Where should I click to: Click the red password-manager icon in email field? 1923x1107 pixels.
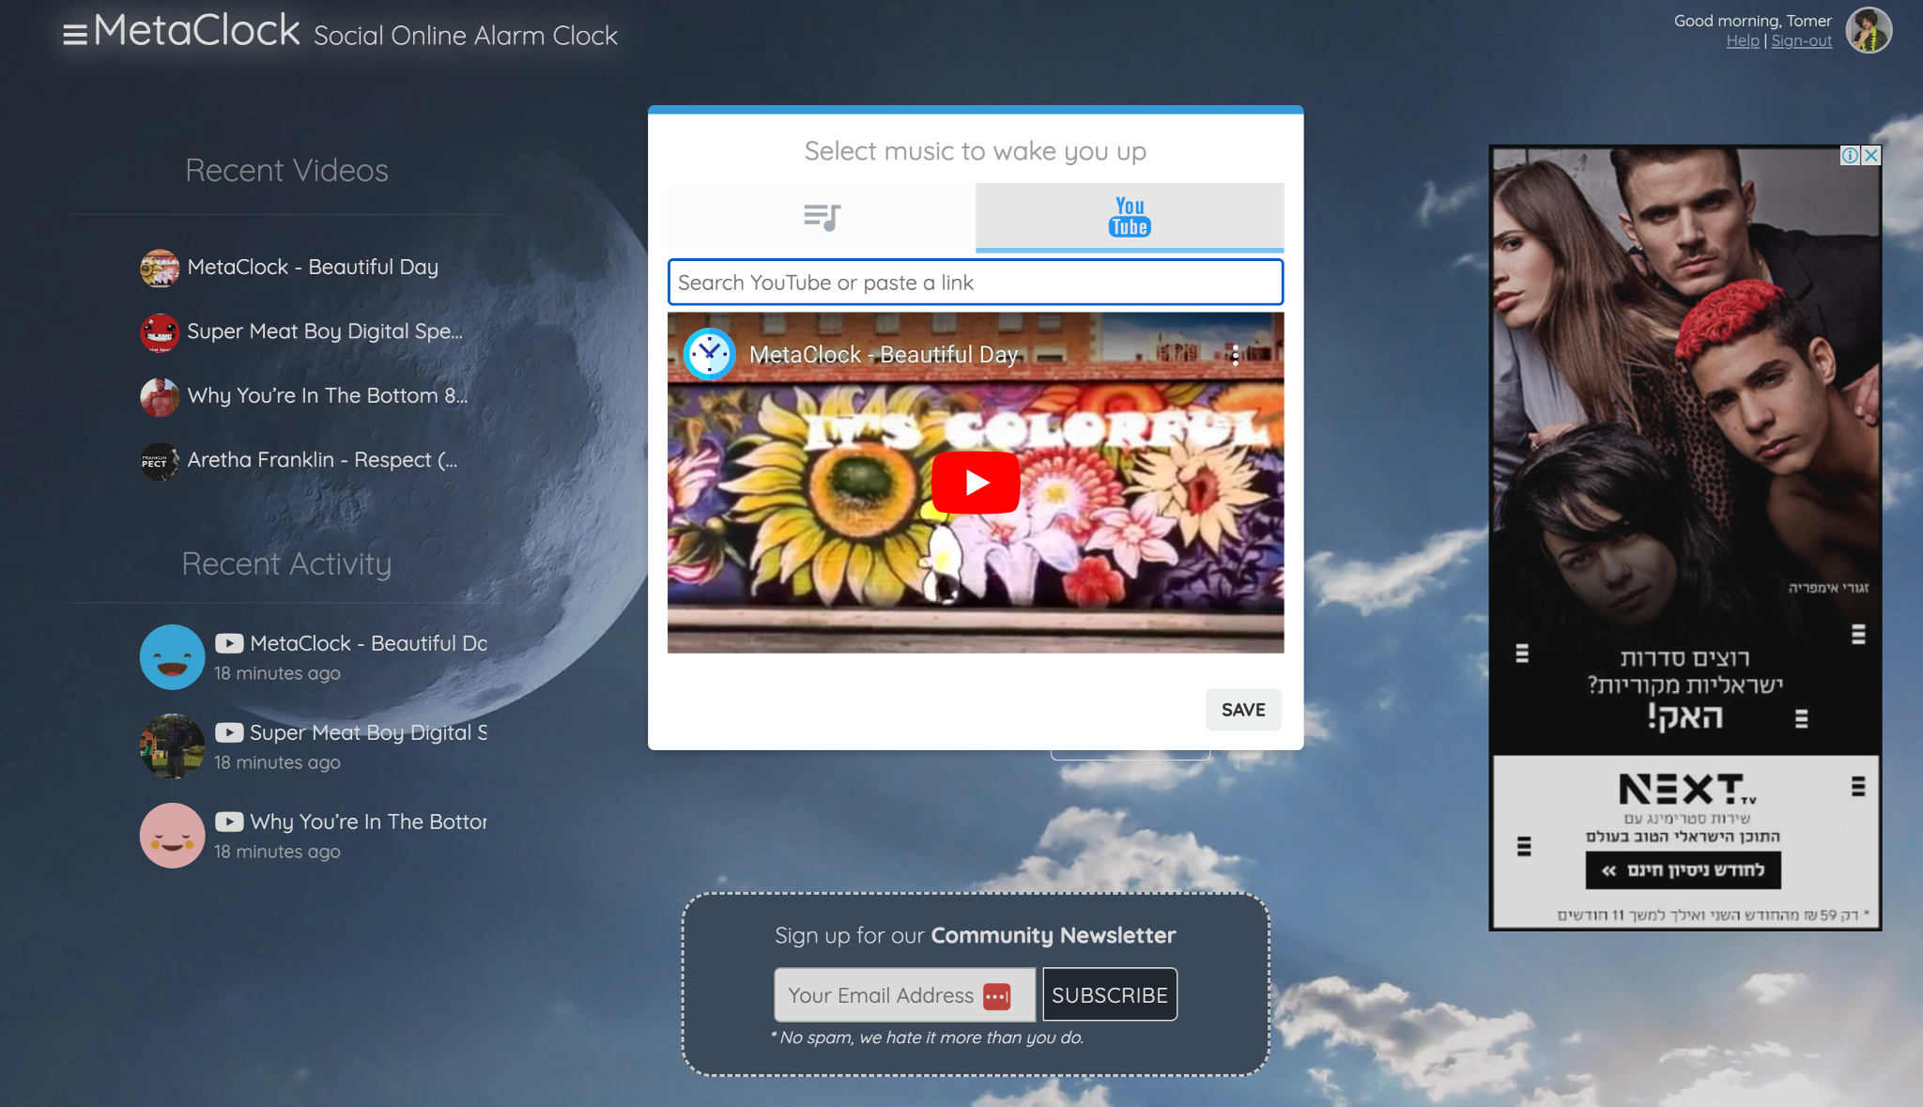point(997,996)
